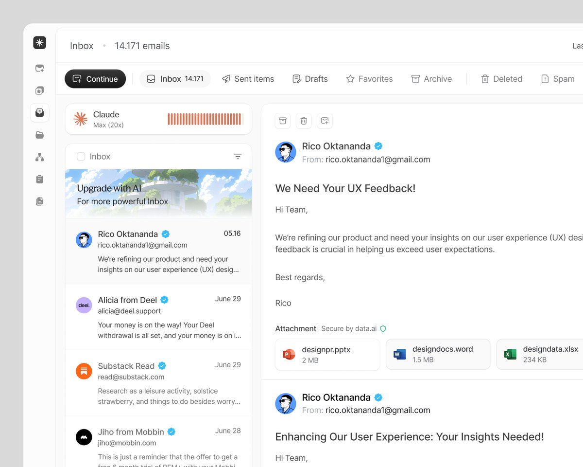Switch to the Sent items tab
This screenshot has width=583, height=467.
click(248, 79)
